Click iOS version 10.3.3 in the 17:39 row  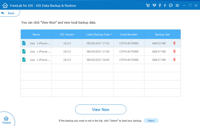coord(67,52)
